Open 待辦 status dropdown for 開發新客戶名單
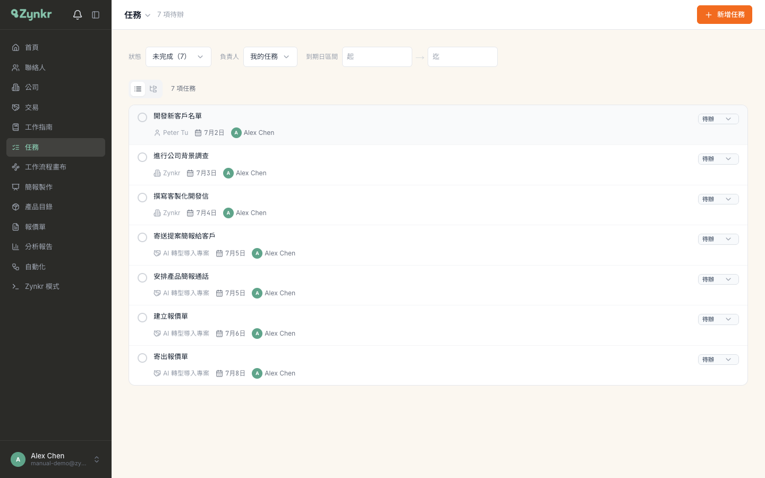 tap(718, 119)
